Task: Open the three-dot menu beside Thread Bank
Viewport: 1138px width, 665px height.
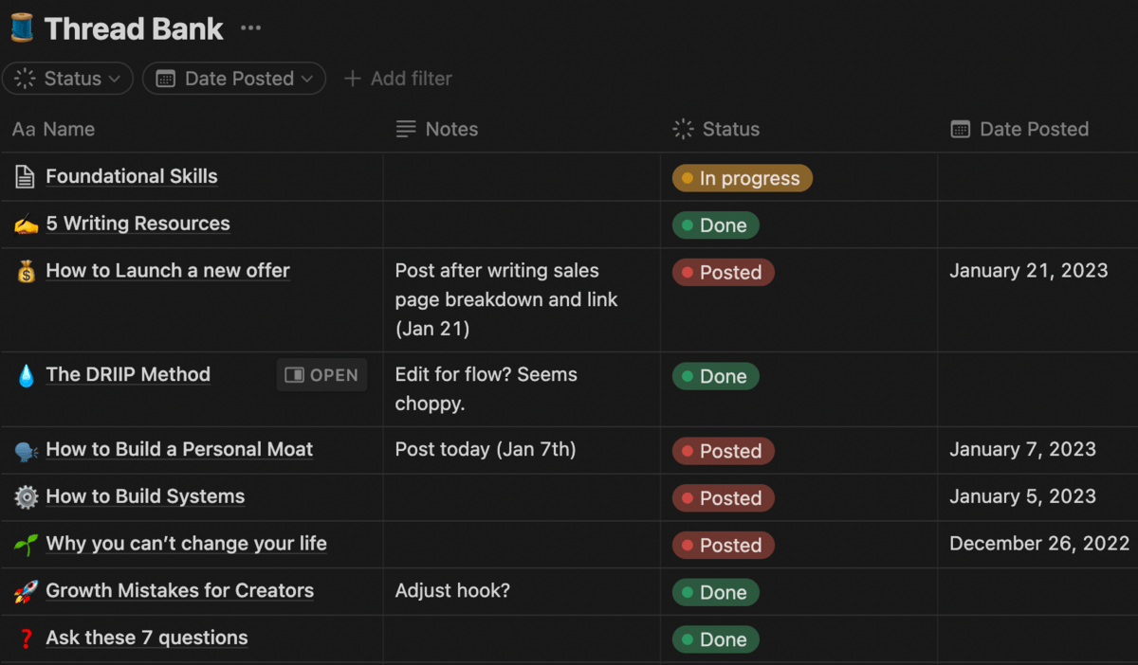Action: tap(250, 28)
